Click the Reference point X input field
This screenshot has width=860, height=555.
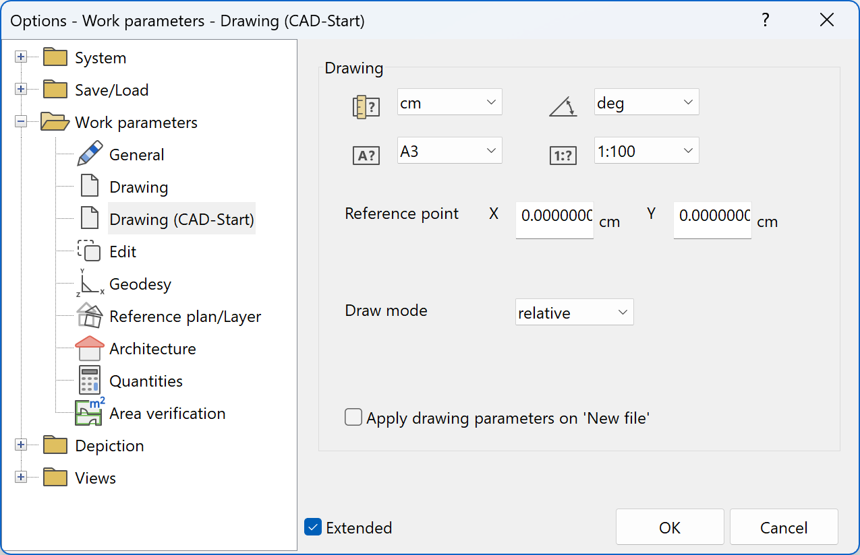[x=554, y=220]
